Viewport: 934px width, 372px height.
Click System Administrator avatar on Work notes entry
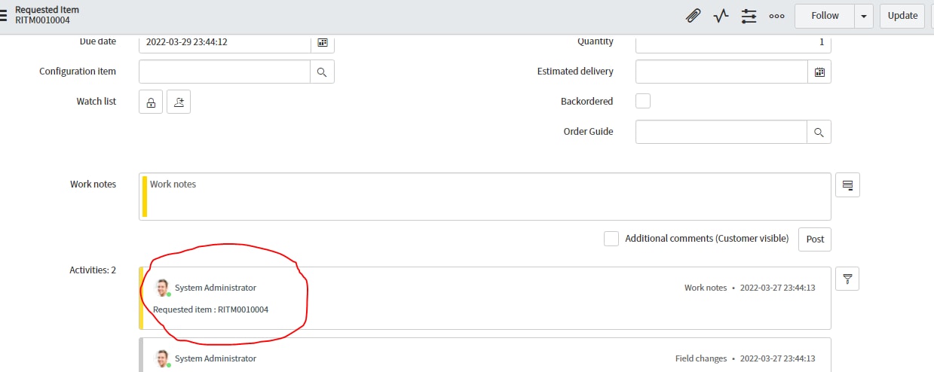coord(162,288)
